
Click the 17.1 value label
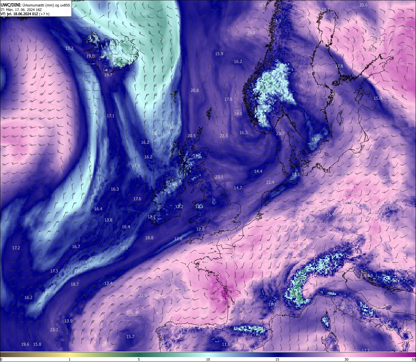(x=110, y=116)
